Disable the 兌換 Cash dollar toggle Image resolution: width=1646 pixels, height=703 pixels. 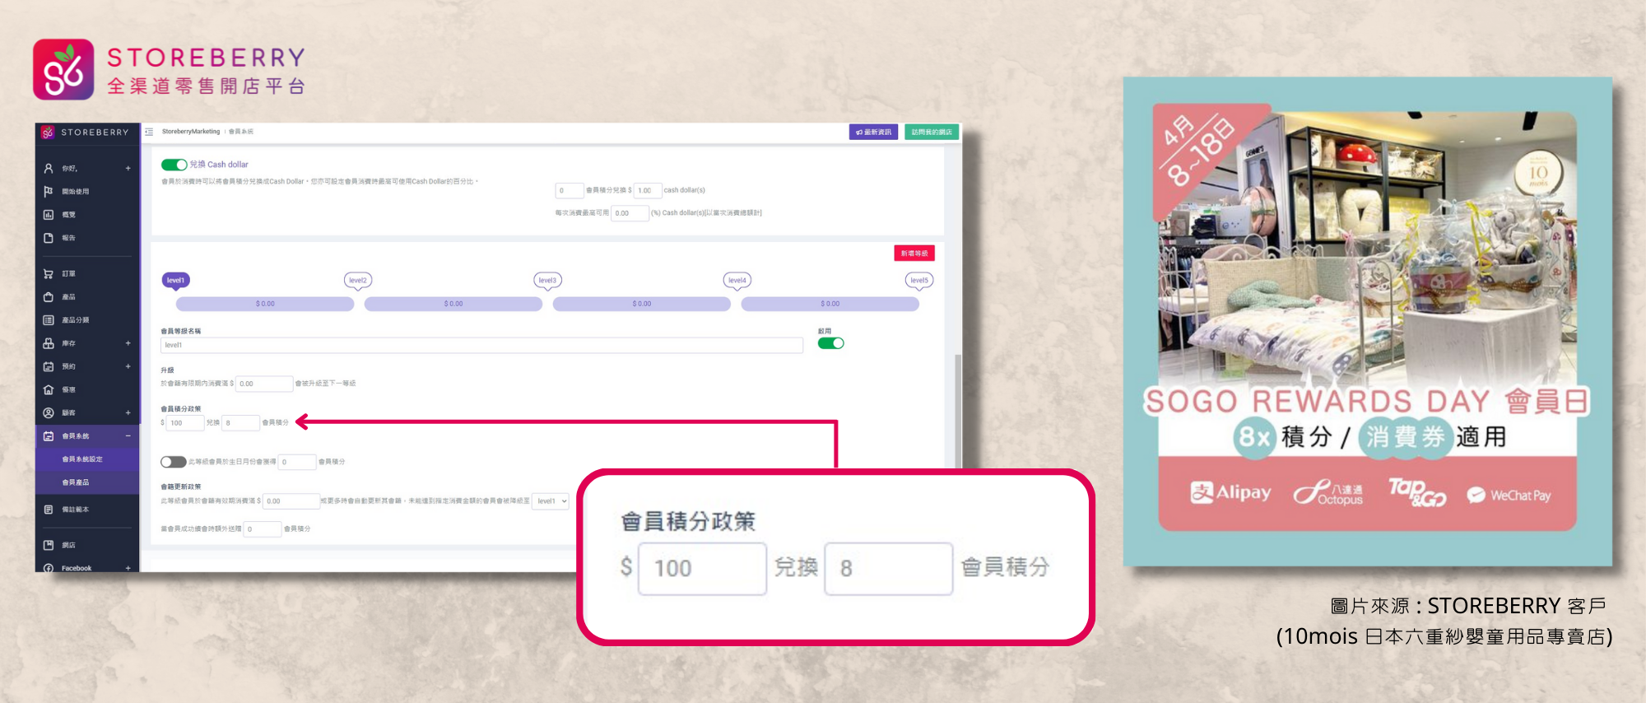(x=174, y=165)
